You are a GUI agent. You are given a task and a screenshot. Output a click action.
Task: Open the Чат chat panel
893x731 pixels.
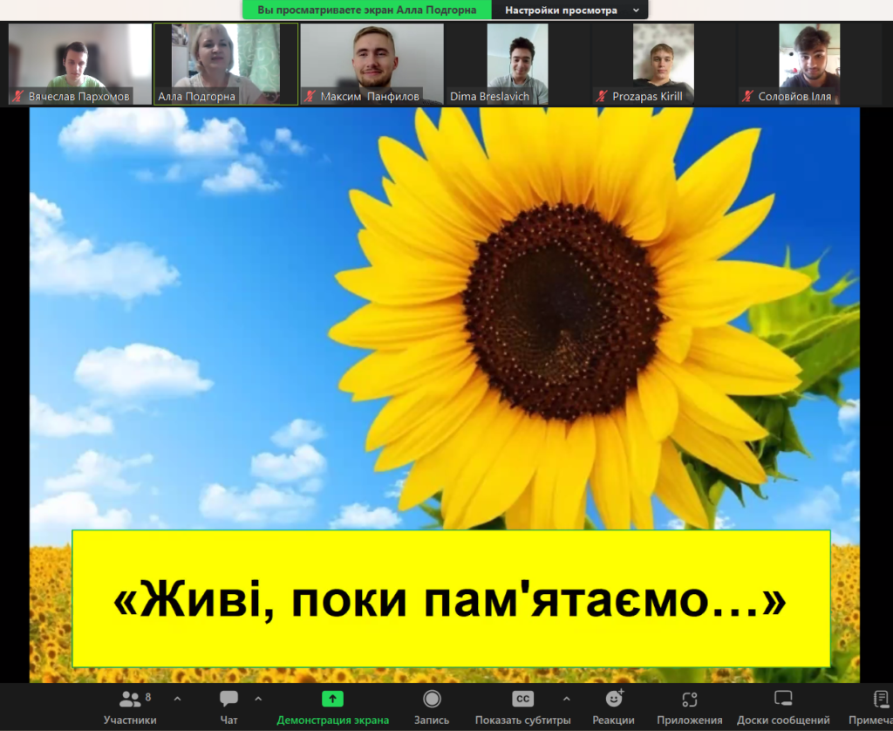click(229, 707)
